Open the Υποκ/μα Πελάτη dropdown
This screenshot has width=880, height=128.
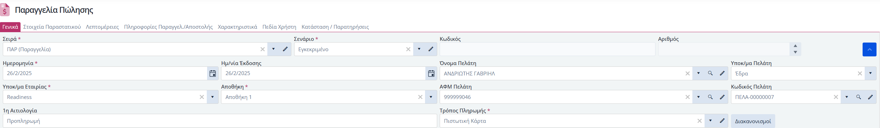pos(870,73)
